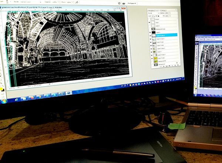Click the Photoshop icon in taskbar
The image size is (222, 163).
click(68, 94)
